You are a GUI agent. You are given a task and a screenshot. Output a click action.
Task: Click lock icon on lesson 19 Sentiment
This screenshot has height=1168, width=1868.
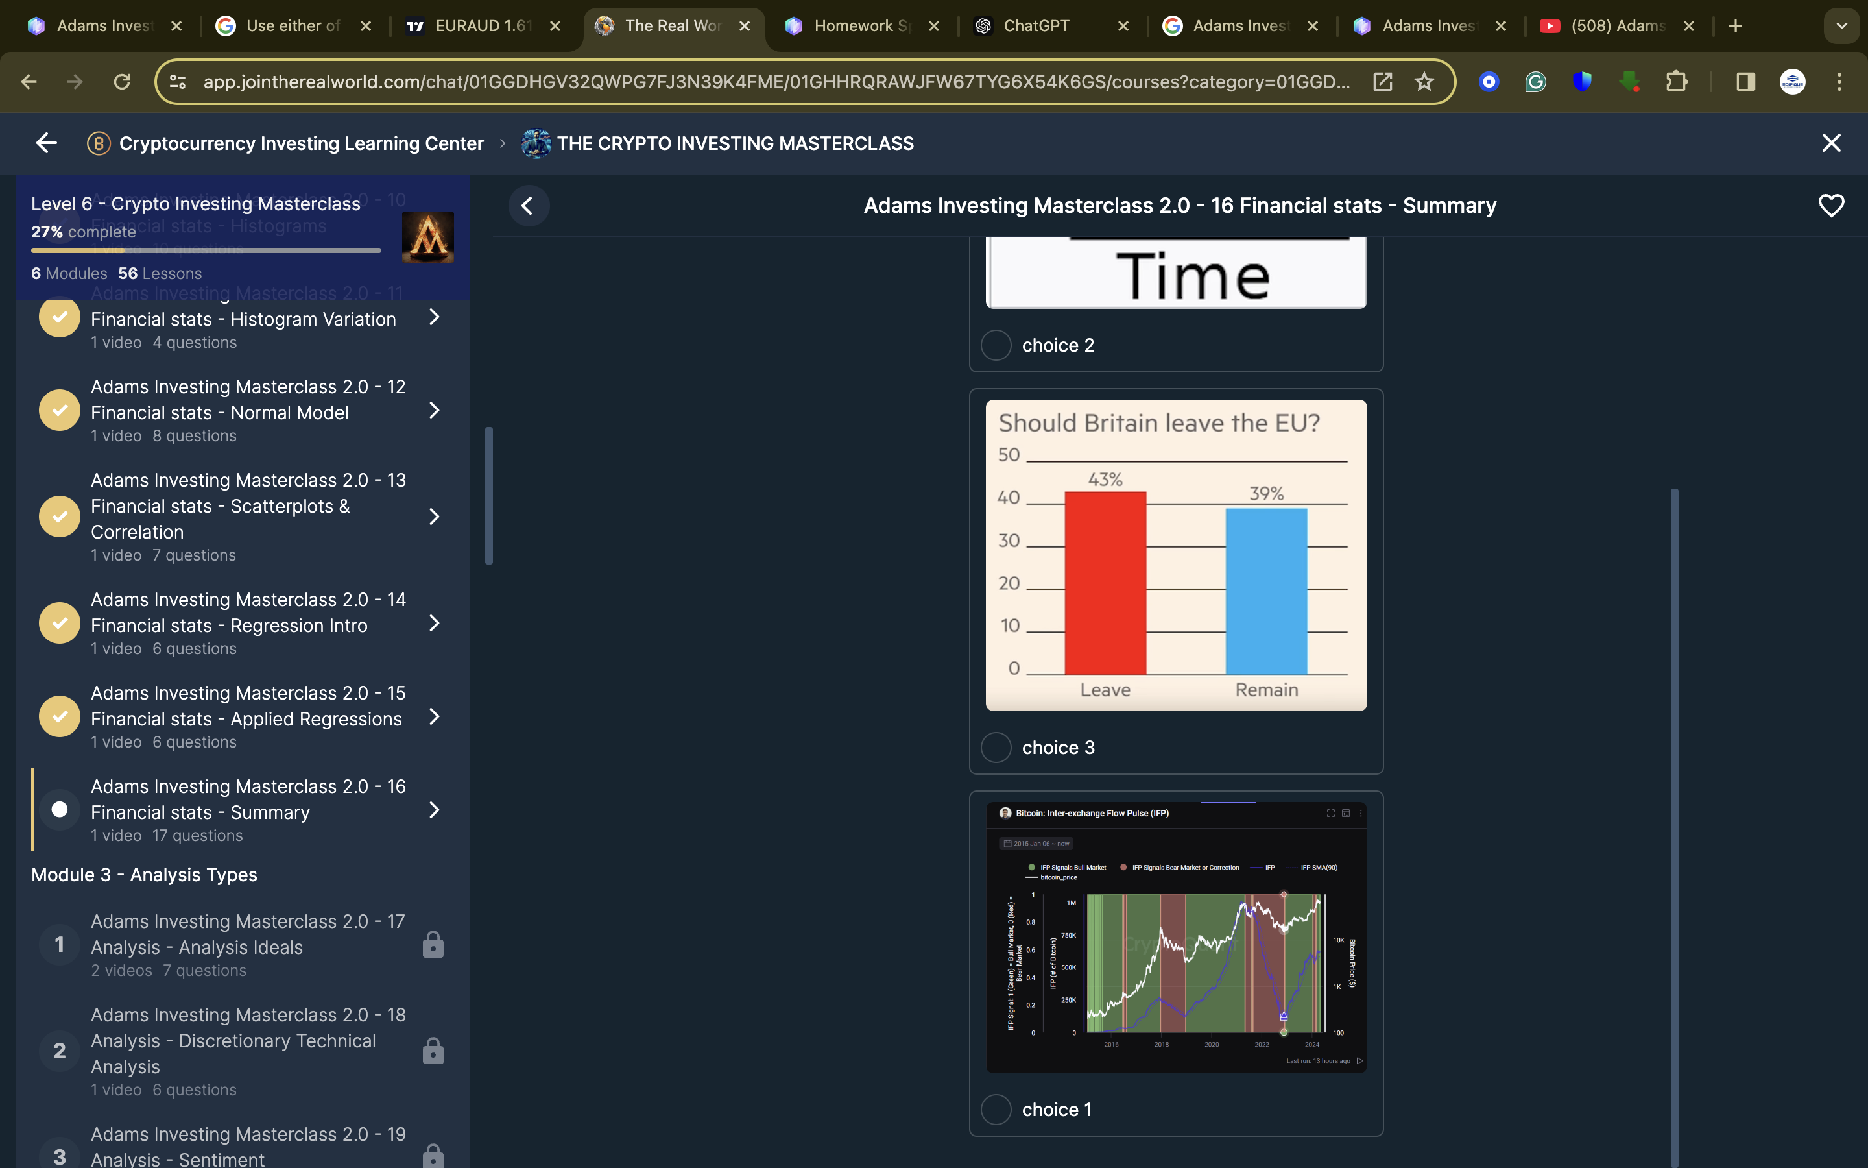[x=433, y=1156]
